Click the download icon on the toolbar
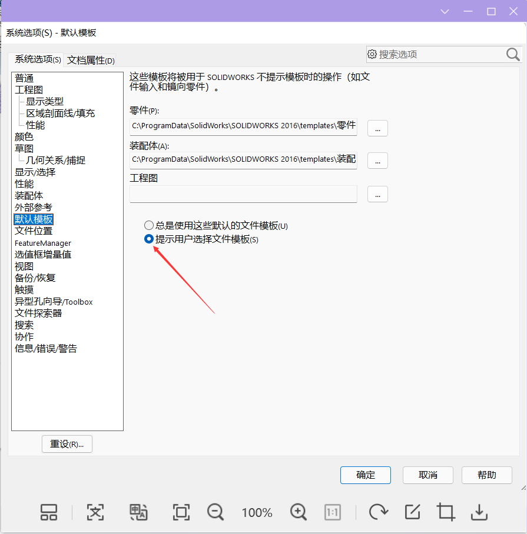527x534 pixels. pyautogui.click(x=479, y=512)
